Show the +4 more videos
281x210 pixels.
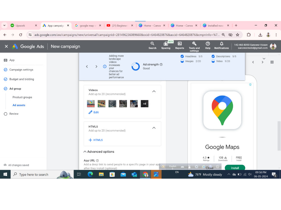(x=145, y=104)
